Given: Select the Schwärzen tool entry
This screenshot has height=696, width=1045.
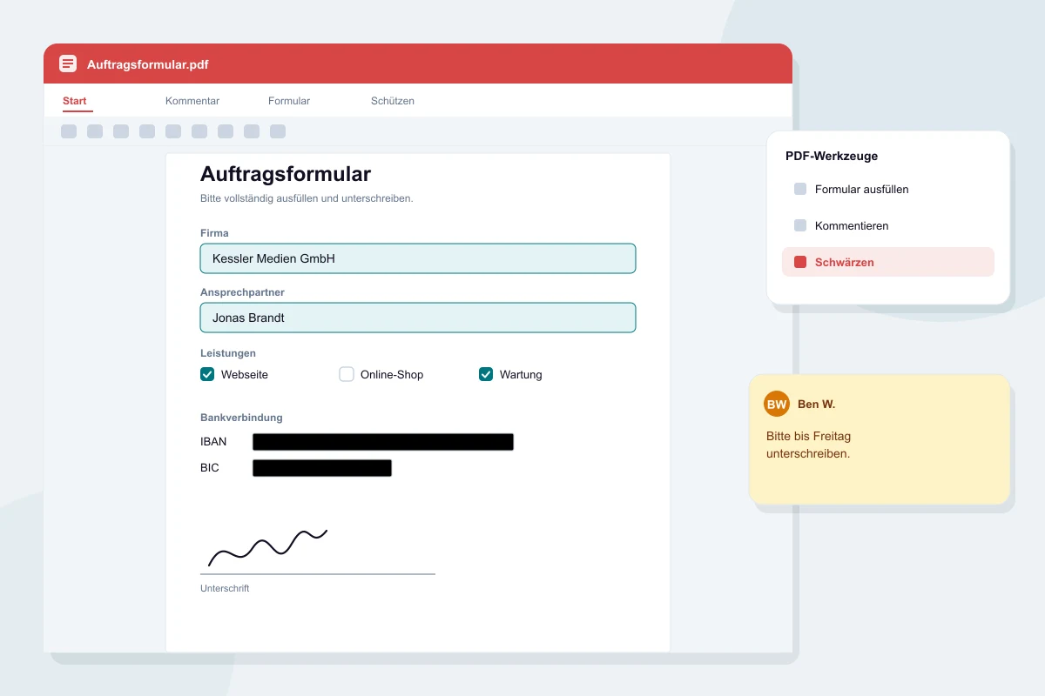Looking at the screenshot, I should click(x=888, y=262).
